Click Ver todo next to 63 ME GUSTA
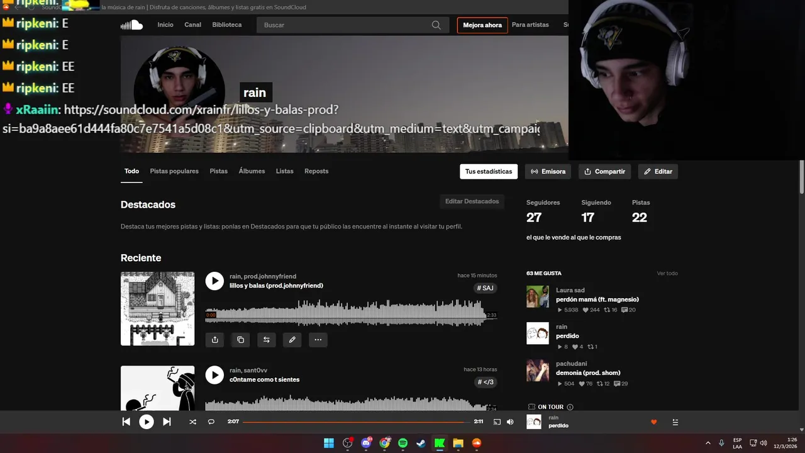The height and width of the screenshot is (453, 805). point(667,273)
